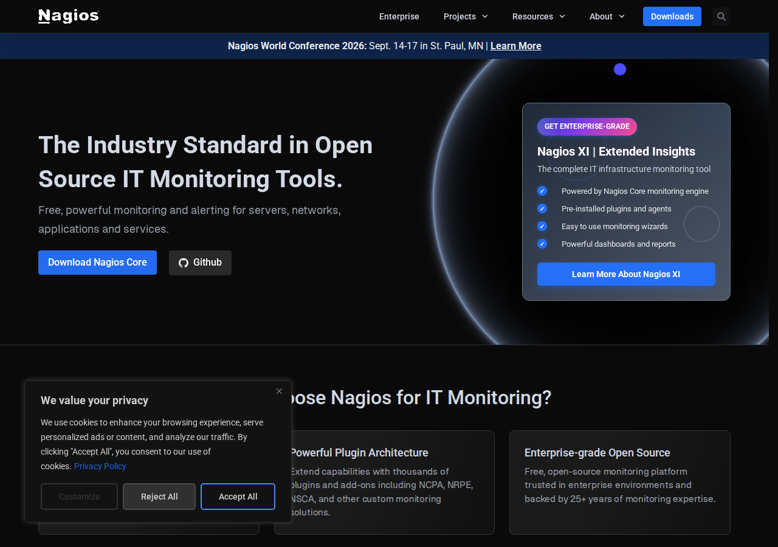Expand the About dropdown menu
Viewport: 778px width, 547px height.
(607, 16)
